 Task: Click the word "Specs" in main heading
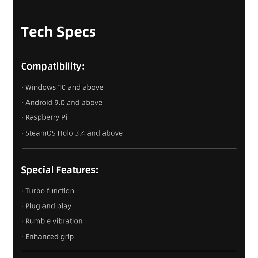pos(76,32)
